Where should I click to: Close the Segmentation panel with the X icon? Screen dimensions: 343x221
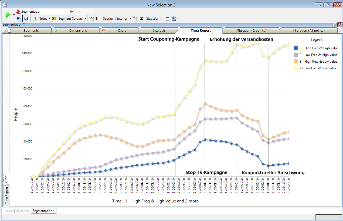coord(339,24)
